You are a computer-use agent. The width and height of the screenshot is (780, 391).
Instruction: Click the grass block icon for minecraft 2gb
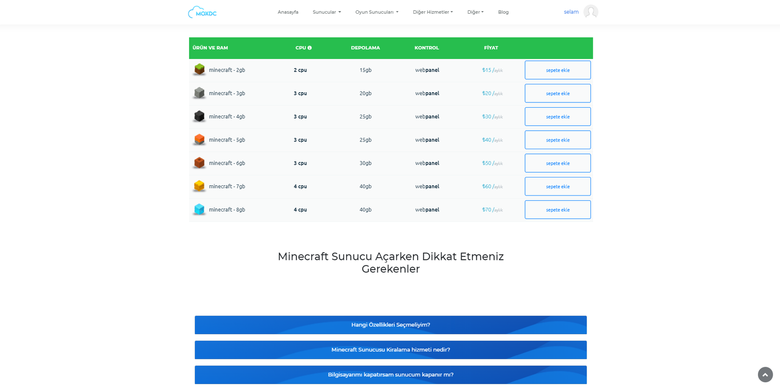pyautogui.click(x=199, y=69)
